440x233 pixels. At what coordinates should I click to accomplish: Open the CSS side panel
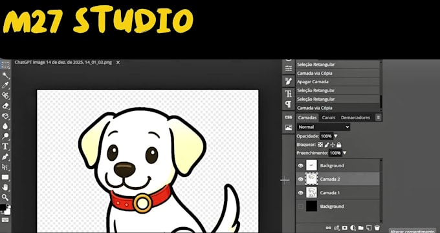[x=288, y=117]
